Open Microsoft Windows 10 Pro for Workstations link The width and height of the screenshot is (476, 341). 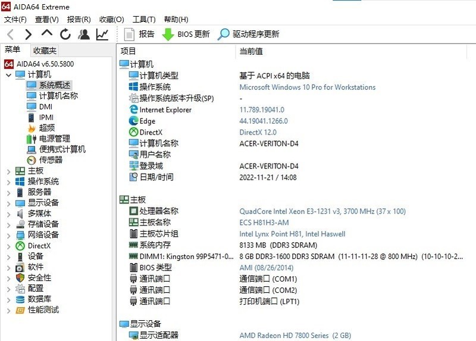tap(307, 87)
